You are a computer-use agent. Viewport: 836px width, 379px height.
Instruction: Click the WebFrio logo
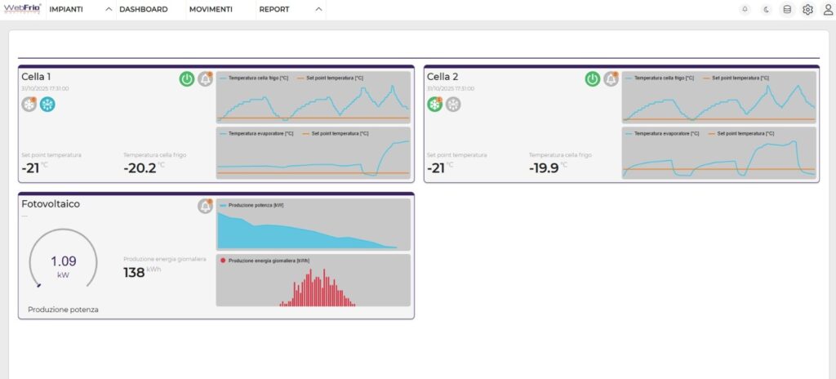(x=22, y=9)
